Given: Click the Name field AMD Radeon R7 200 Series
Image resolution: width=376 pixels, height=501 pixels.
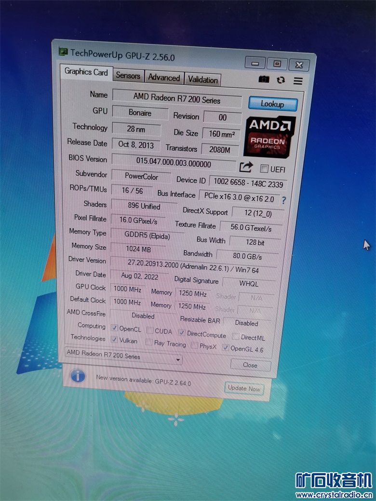Looking at the screenshot, I should point(177,98).
